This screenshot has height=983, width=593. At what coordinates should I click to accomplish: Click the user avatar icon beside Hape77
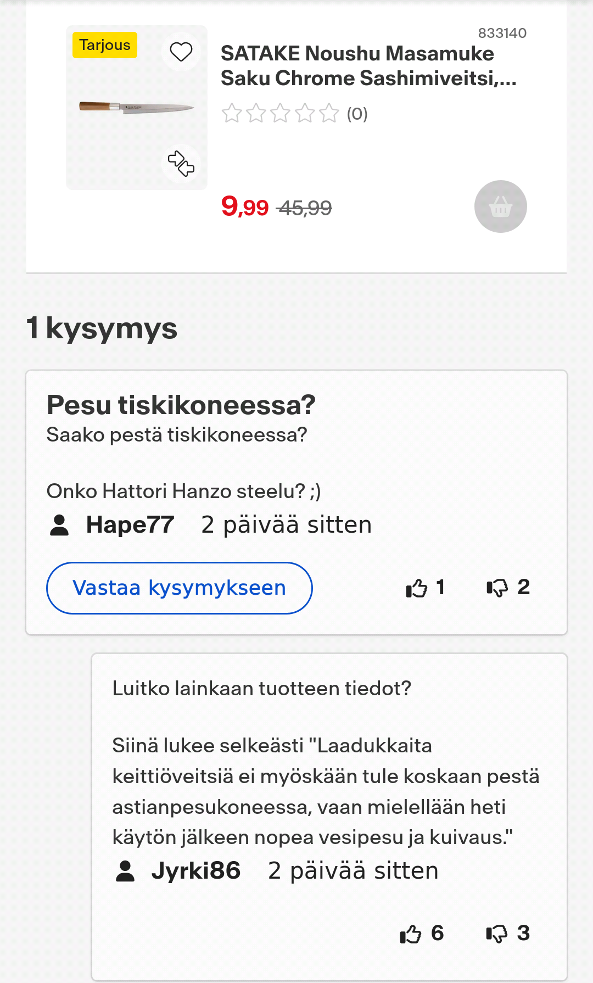59,525
